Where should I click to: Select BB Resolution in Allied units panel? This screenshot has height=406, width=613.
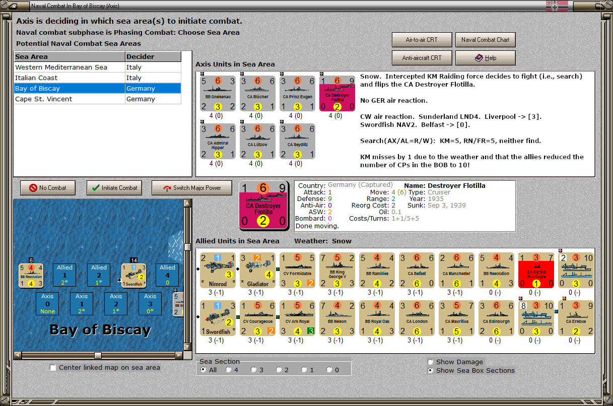click(x=497, y=270)
